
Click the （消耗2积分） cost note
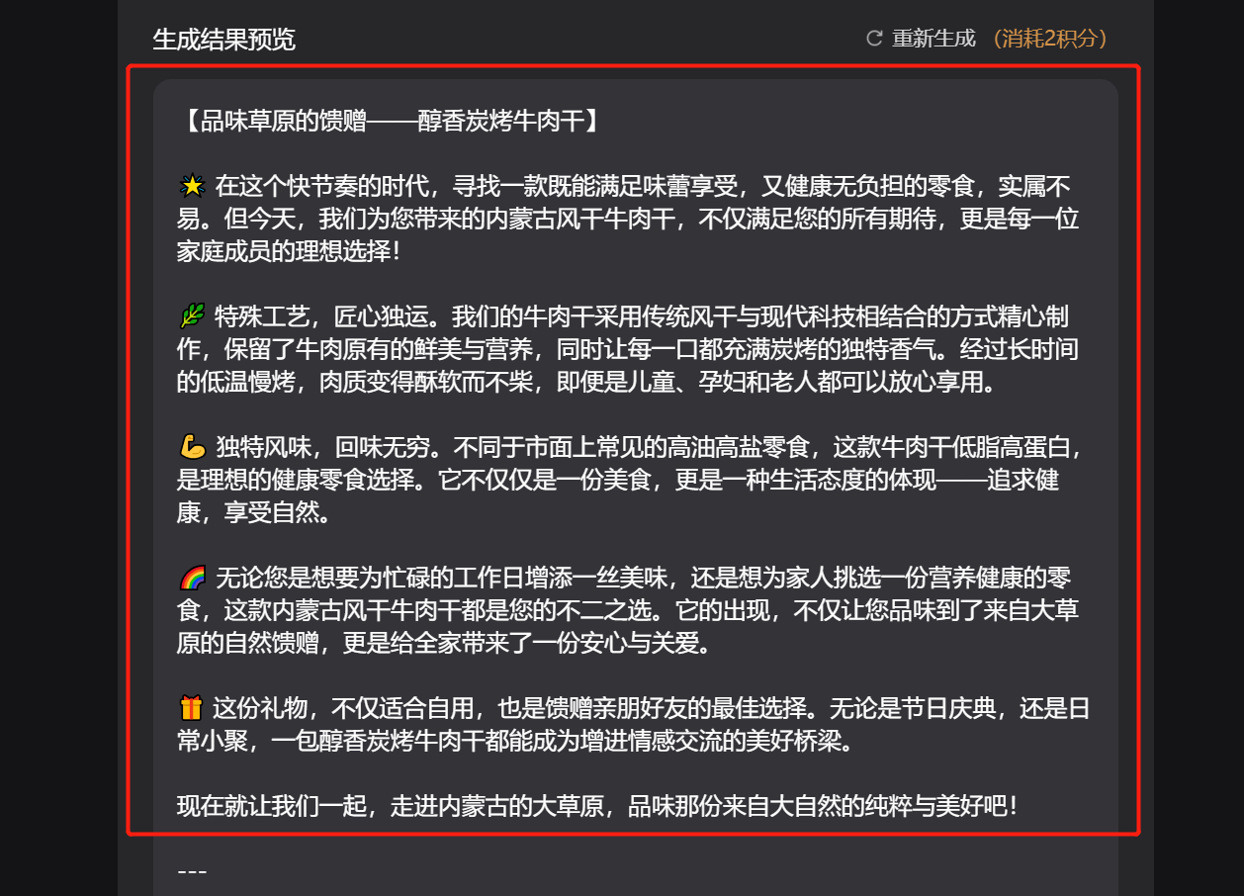tap(1048, 39)
